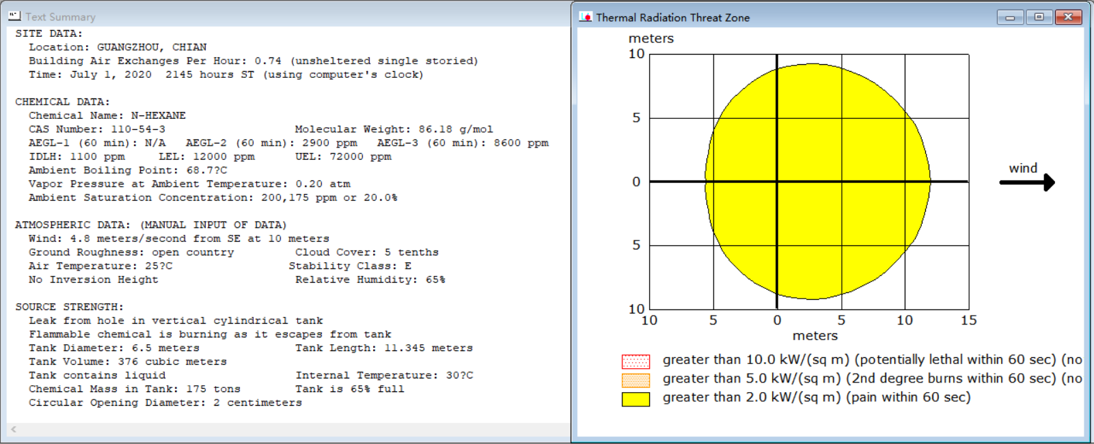Click 'CAS Number: 110-54-3' text

click(97, 129)
